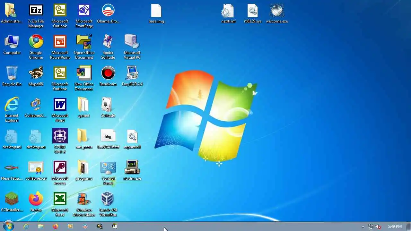Image resolution: width=411 pixels, height=231 pixels.
Task: Select the EasyBCD 2.4 shortcut
Action: 132,76
